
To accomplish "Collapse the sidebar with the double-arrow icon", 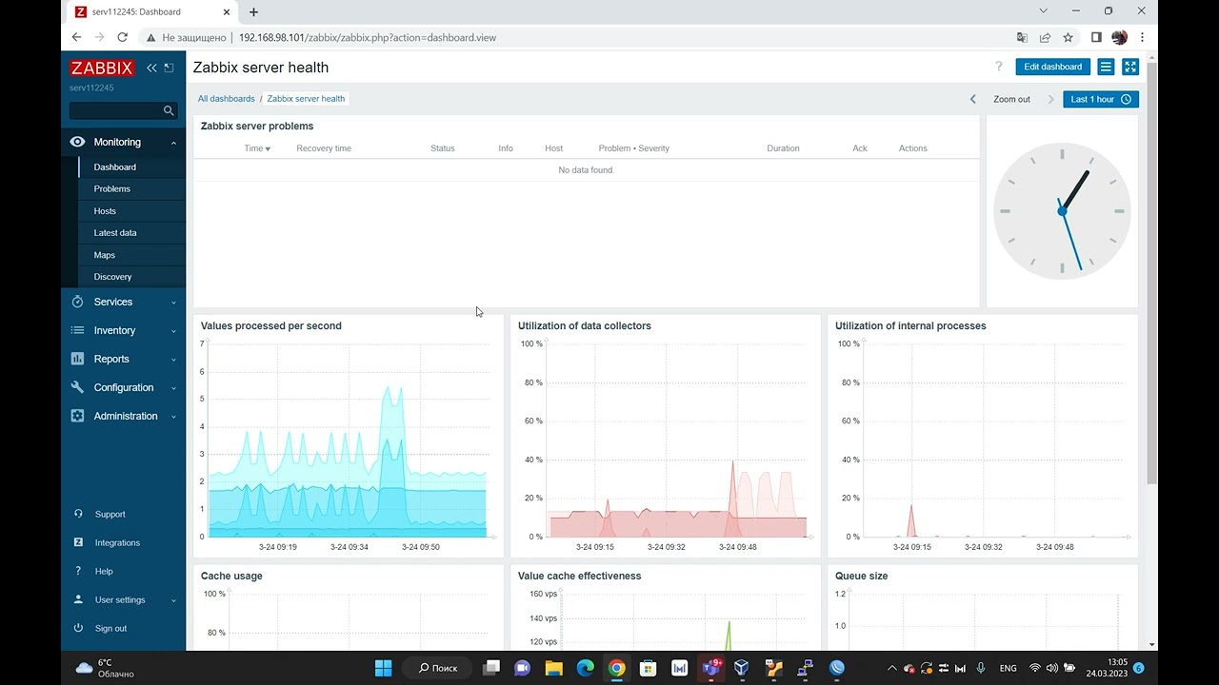I will point(151,68).
